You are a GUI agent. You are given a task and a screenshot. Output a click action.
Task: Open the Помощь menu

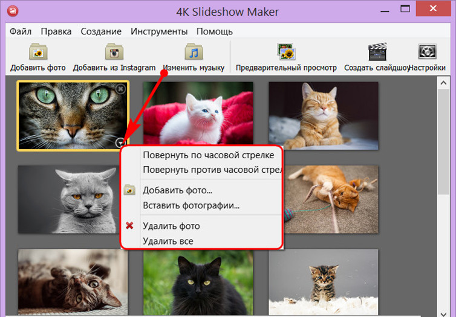coord(215,31)
